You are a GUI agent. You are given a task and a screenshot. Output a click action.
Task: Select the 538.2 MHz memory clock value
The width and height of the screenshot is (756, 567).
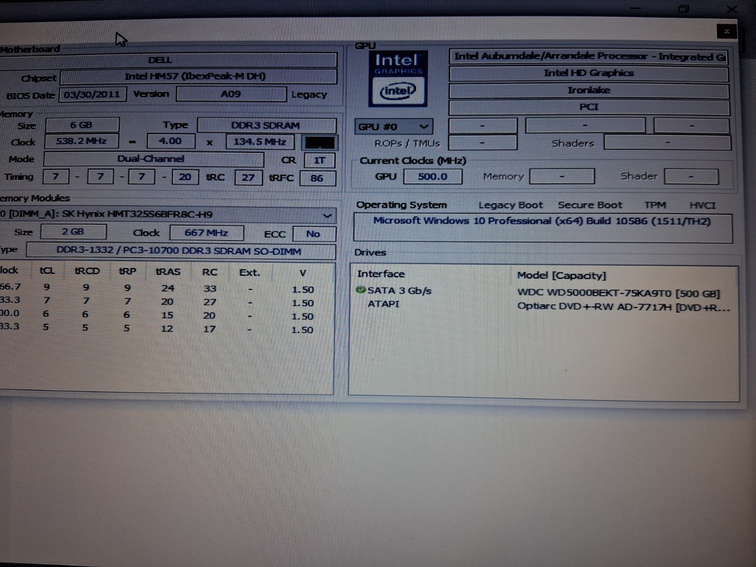click(x=81, y=141)
